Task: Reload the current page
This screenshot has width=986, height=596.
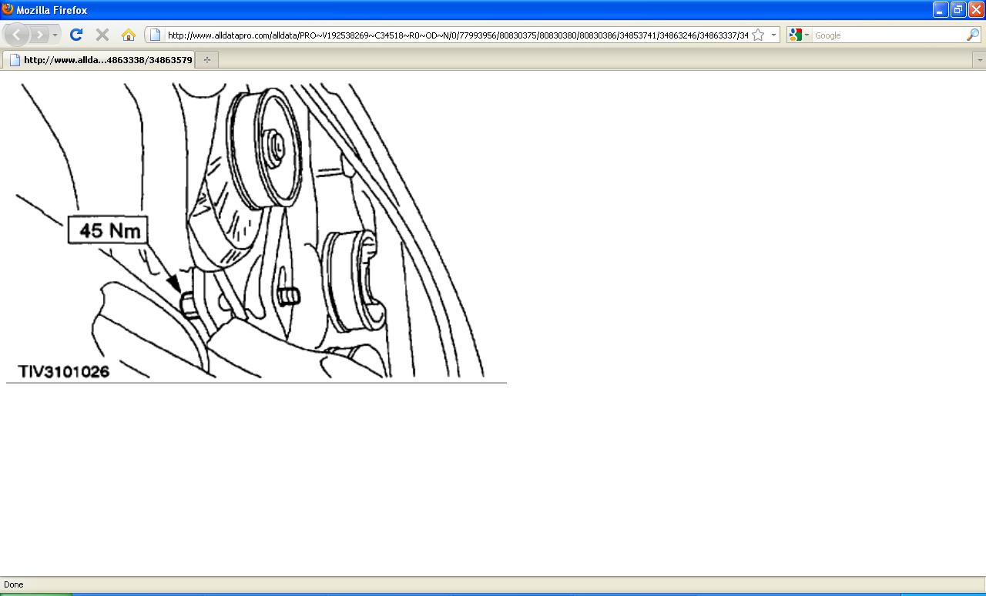Action: (x=76, y=35)
